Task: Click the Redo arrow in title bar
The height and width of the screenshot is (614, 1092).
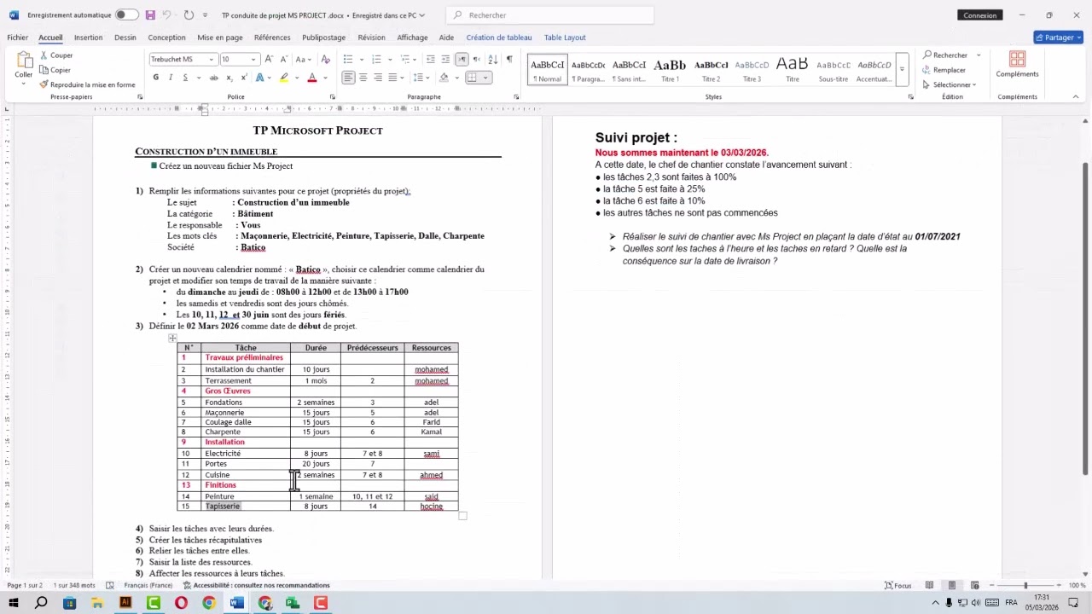Action: click(x=188, y=15)
